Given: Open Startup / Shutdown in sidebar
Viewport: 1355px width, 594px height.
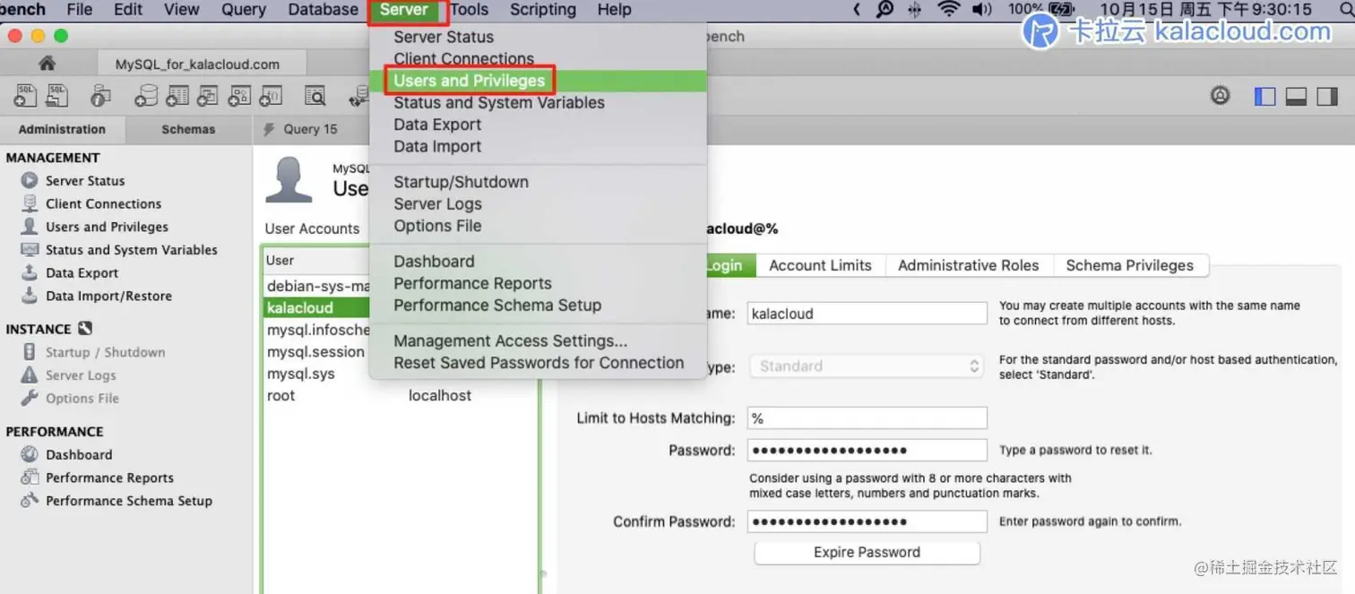Looking at the screenshot, I should pos(106,352).
